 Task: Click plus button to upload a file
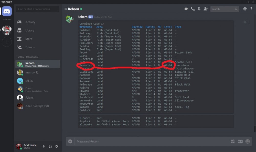pyautogui.click(x=70, y=141)
